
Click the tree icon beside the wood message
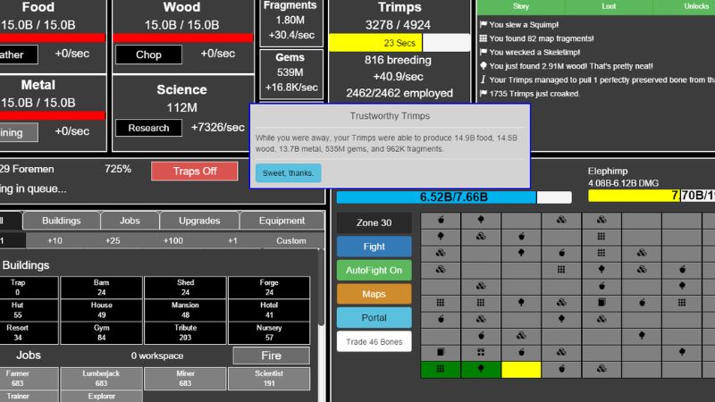[484, 65]
